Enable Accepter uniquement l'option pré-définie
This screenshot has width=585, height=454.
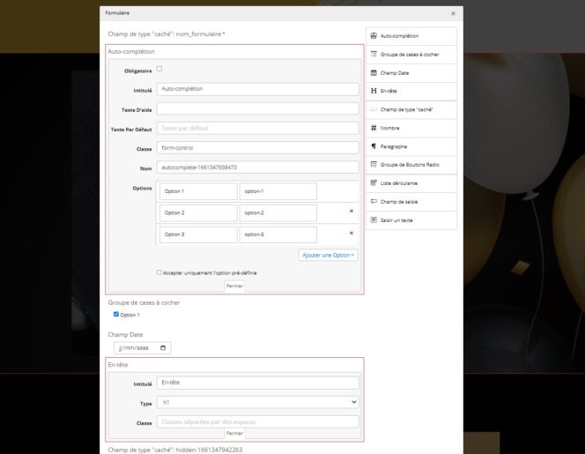pyautogui.click(x=159, y=272)
